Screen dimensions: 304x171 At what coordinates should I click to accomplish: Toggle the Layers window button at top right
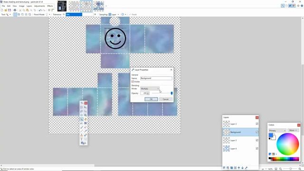click(x=290, y=6)
